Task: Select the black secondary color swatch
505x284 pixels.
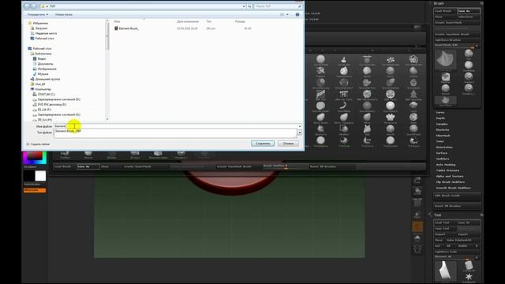Action: [x=29, y=176]
